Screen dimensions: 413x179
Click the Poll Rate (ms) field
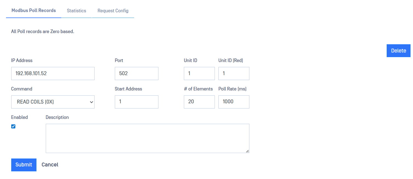234,102
